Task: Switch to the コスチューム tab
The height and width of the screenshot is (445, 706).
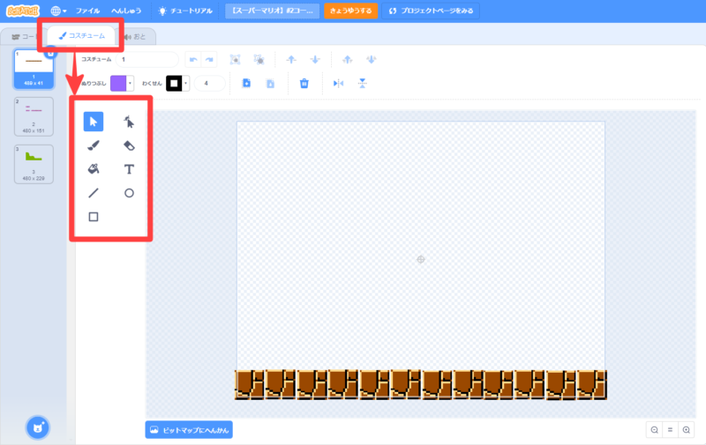Action: point(82,35)
